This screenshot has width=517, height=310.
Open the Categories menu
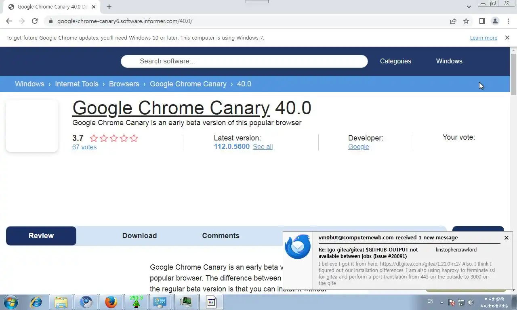tap(395, 61)
